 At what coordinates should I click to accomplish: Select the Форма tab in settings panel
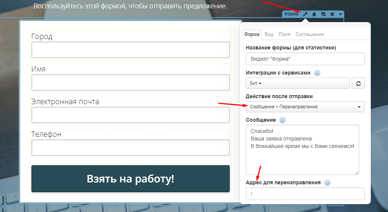252,34
